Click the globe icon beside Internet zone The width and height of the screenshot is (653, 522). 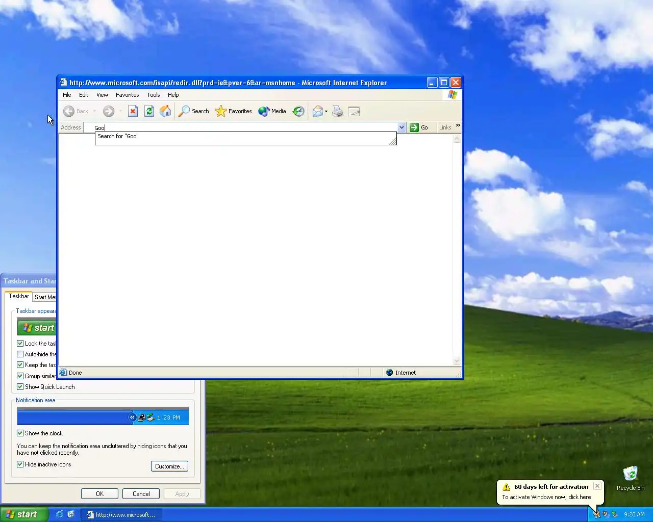(390, 373)
